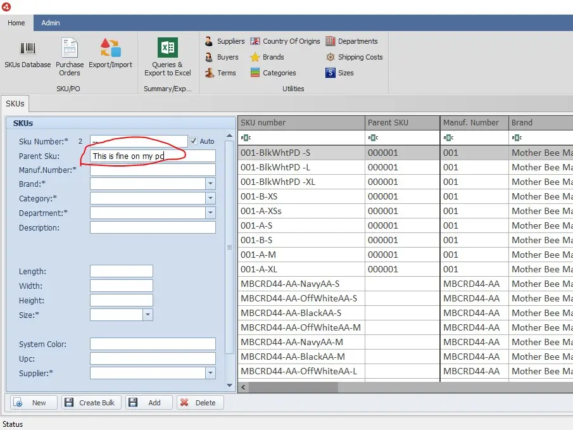Select the SKUs document tab

point(15,103)
